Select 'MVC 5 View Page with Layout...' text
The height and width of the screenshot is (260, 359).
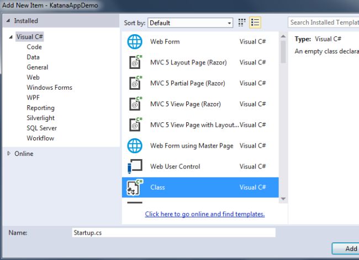[194, 125]
